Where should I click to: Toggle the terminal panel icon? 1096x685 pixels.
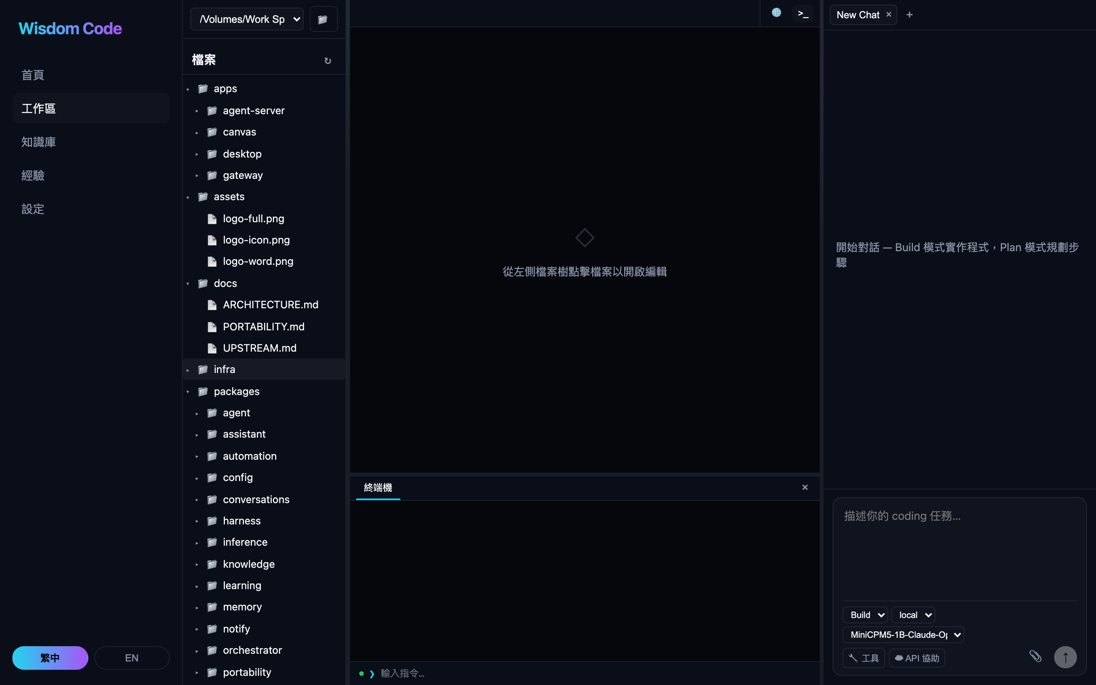[x=803, y=14]
